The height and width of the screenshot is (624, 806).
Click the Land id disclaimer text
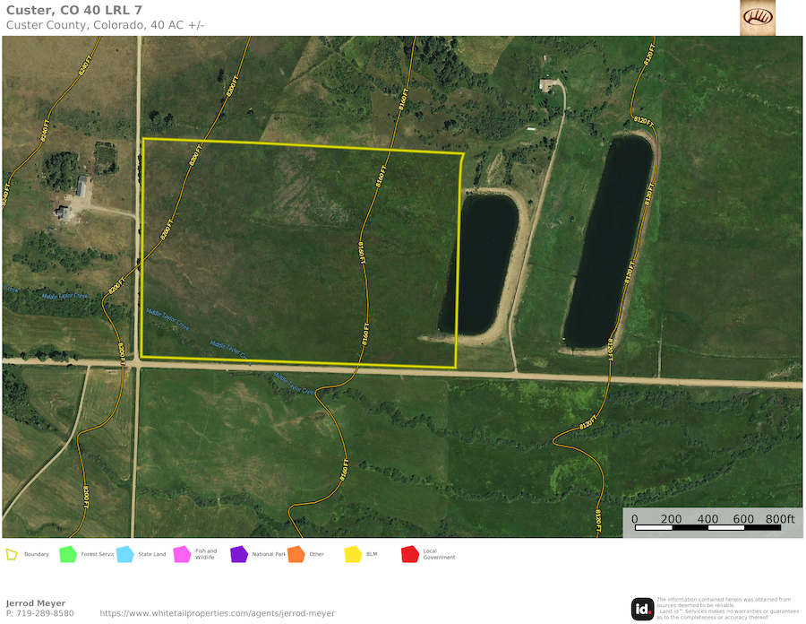727,608
